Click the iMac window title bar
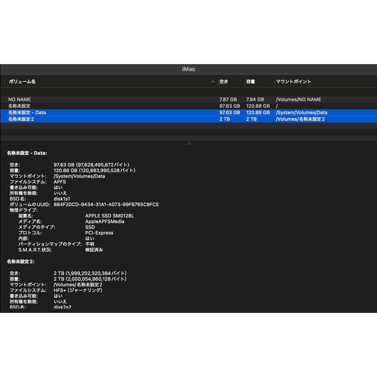Viewport: 377px width, 377px height. point(188,69)
